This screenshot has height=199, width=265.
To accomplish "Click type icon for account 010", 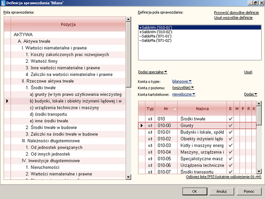I will tap(150, 119).
